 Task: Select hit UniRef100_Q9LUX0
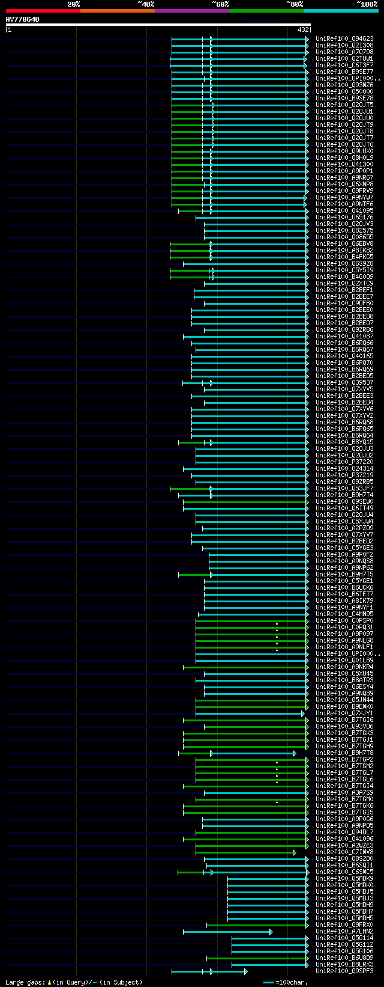pyautogui.click(x=344, y=151)
